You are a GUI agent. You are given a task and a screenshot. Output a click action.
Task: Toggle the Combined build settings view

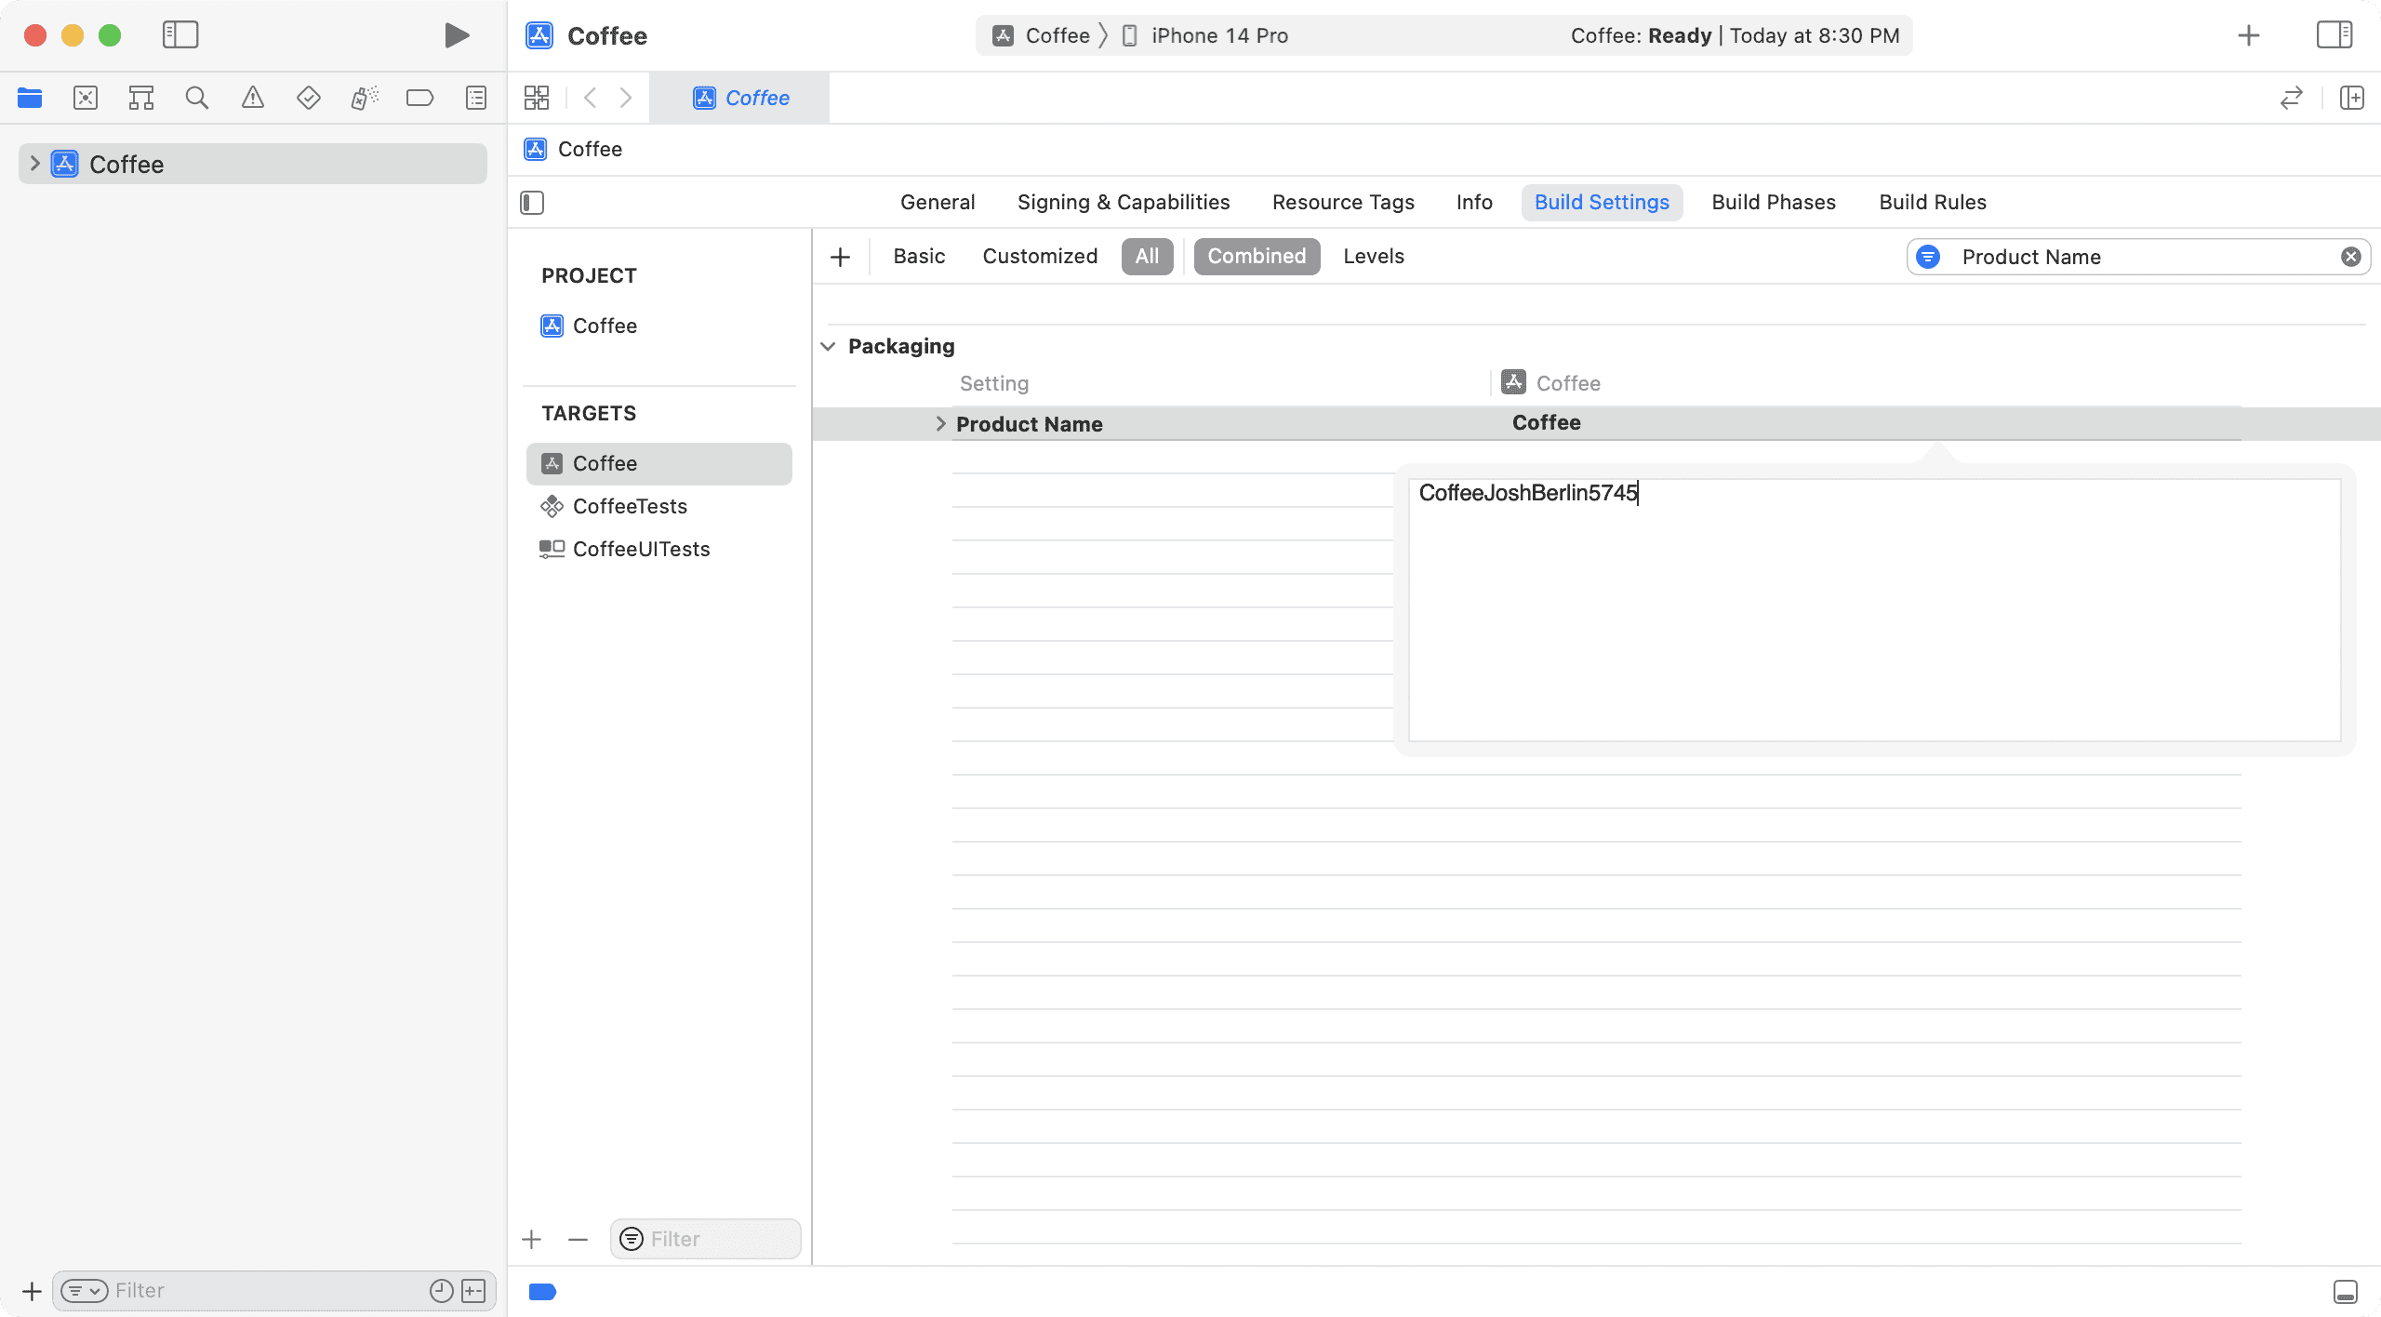(1257, 255)
